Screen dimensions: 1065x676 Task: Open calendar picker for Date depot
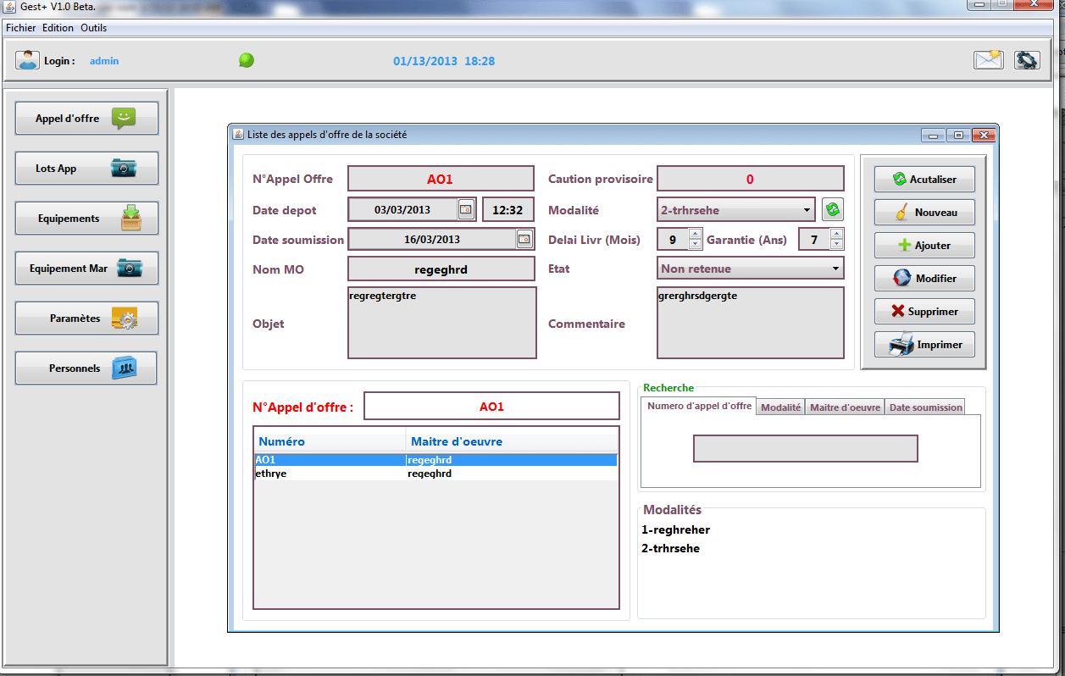pos(467,209)
